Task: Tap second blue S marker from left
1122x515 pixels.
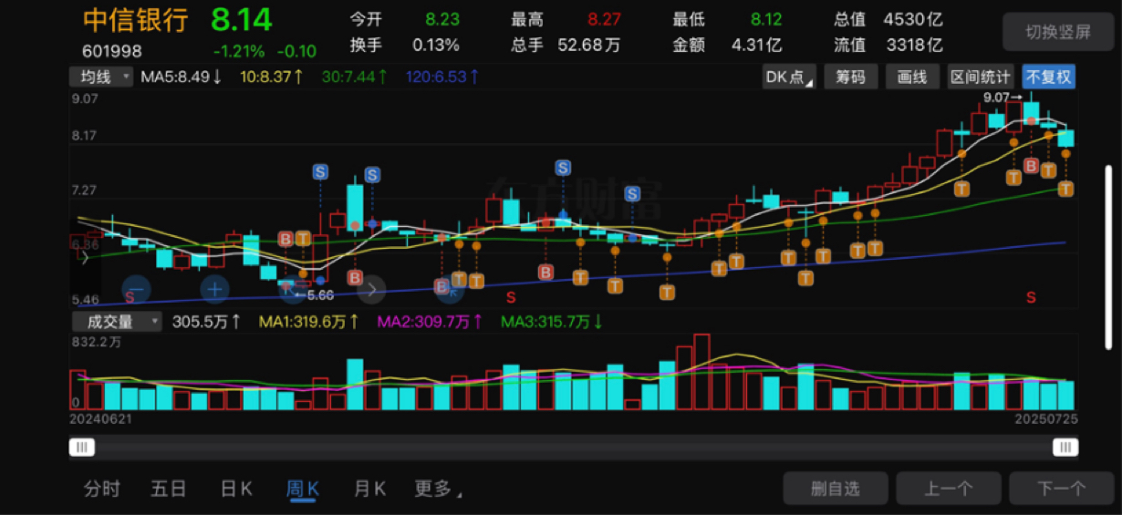Action: tap(372, 175)
